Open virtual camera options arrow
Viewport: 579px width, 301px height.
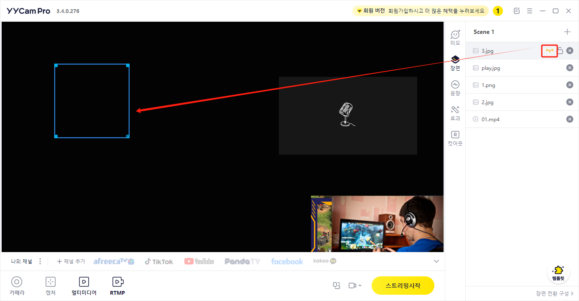coord(360,286)
